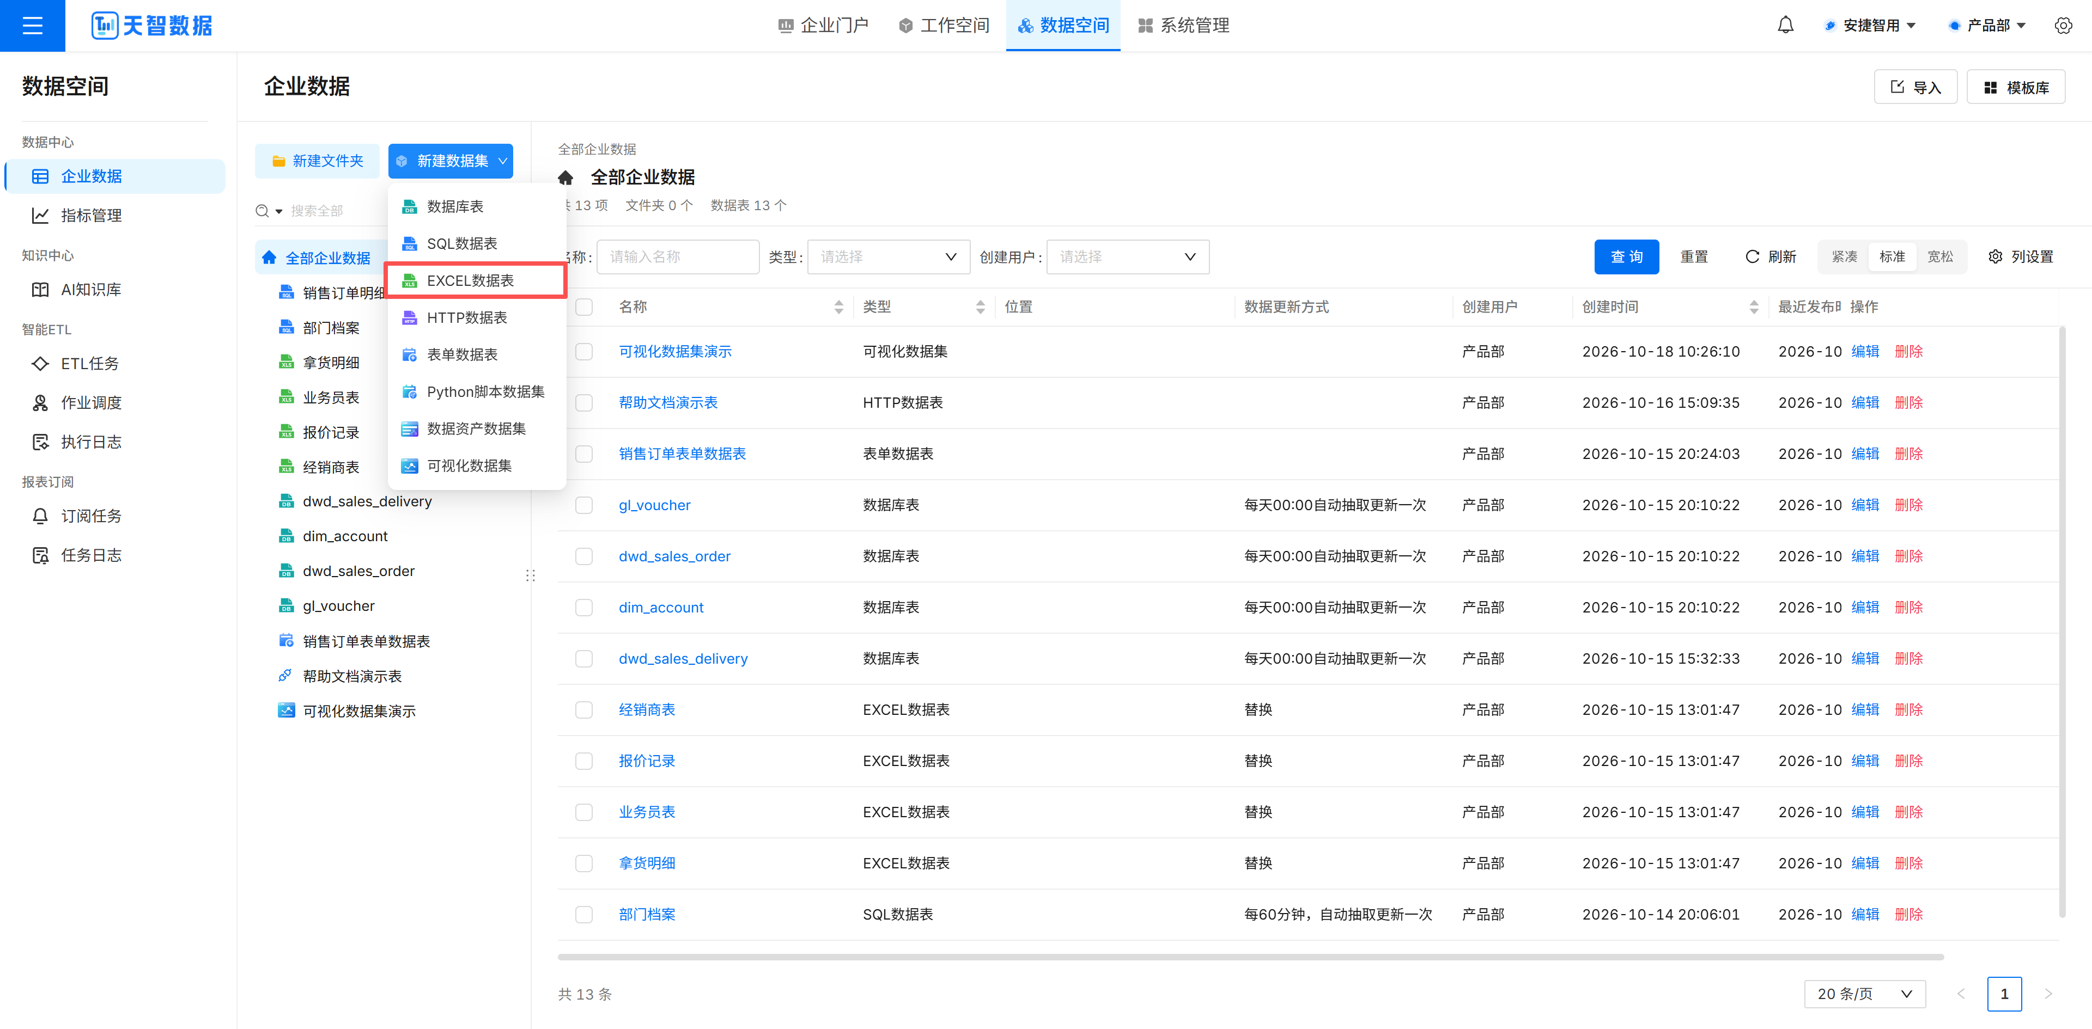Click the 名称 search input field
Screen dimensions: 2092x1029
click(678, 256)
